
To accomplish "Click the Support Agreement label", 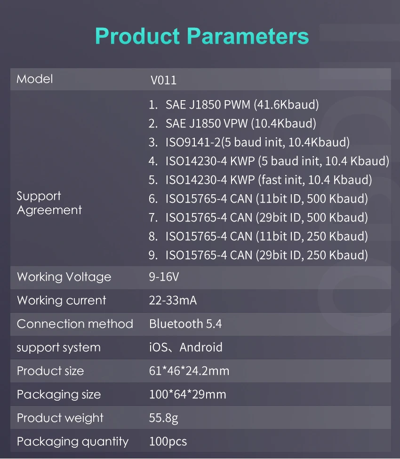I will [x=49, y=203].
